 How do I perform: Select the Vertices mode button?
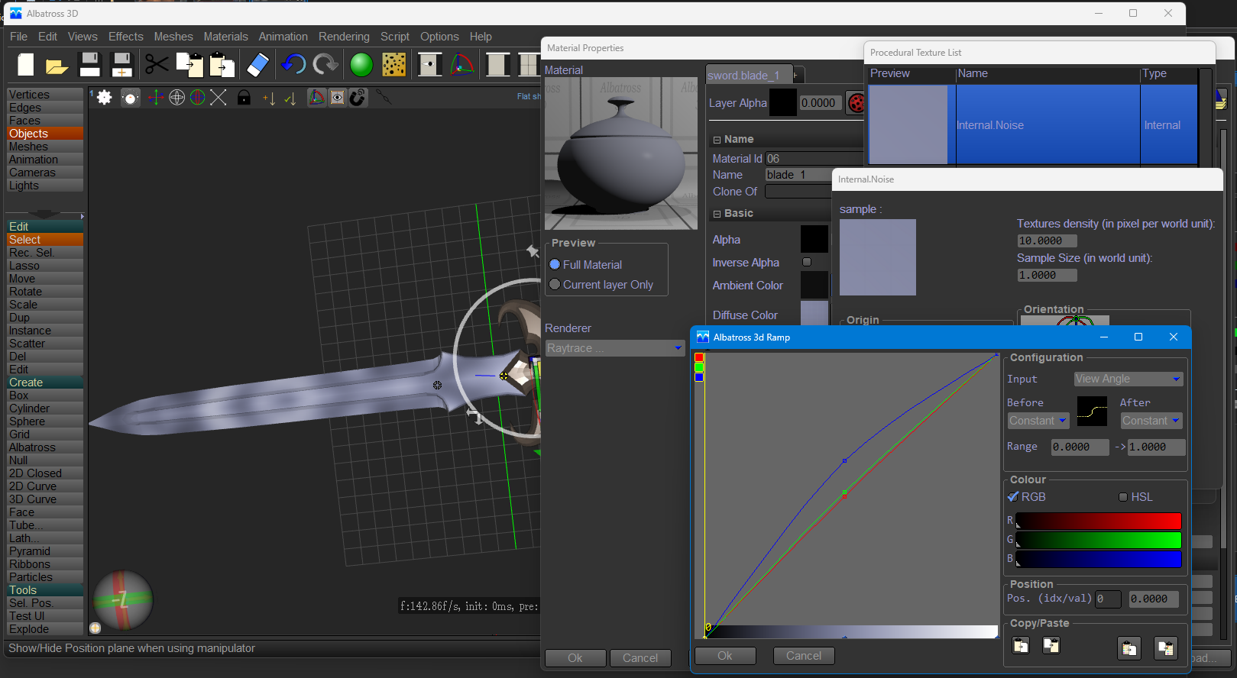(x=45, y=95)
